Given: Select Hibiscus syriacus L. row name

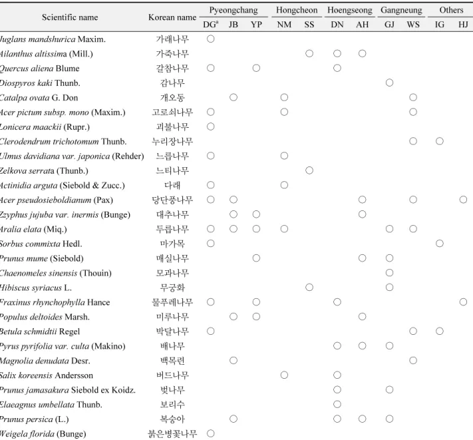Looking at the screenshot, I should (36, 288).
